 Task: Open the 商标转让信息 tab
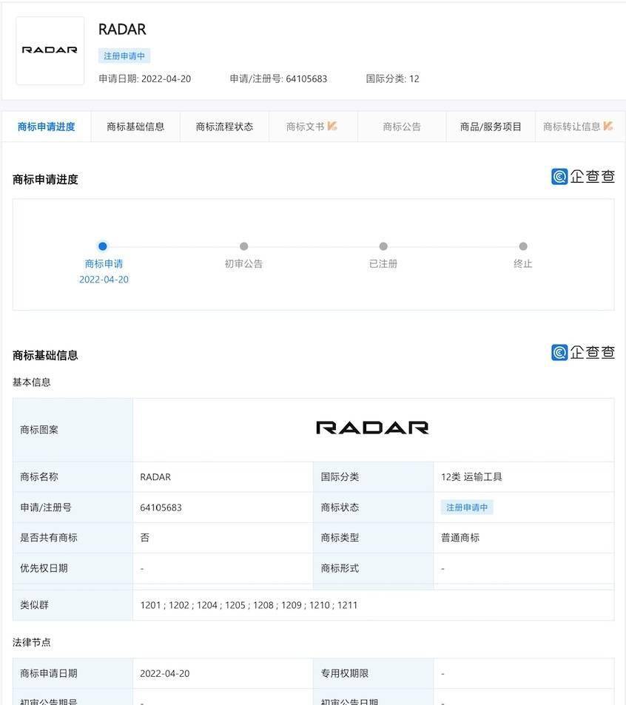578,127
